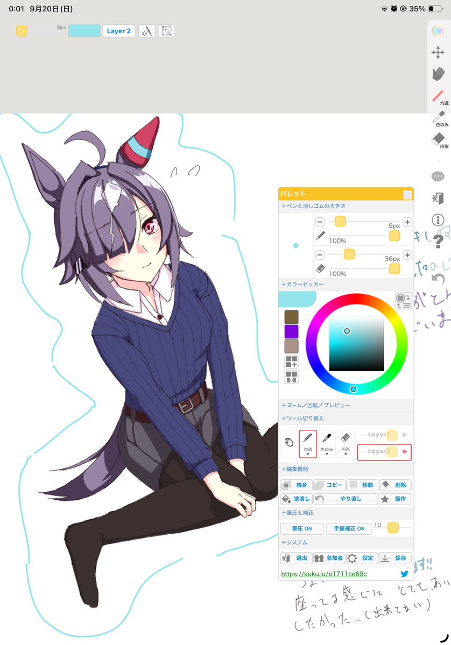Click the saturation square in the color wheel
Screen dimensions: 451x645
pyautogui.click(x=356, y=344)
